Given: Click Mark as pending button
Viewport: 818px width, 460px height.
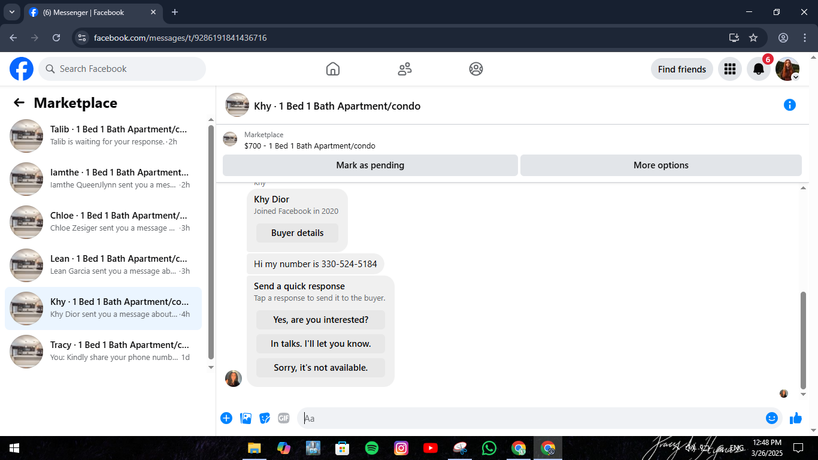Looking at the screenshot, I should tap(370, 165).
